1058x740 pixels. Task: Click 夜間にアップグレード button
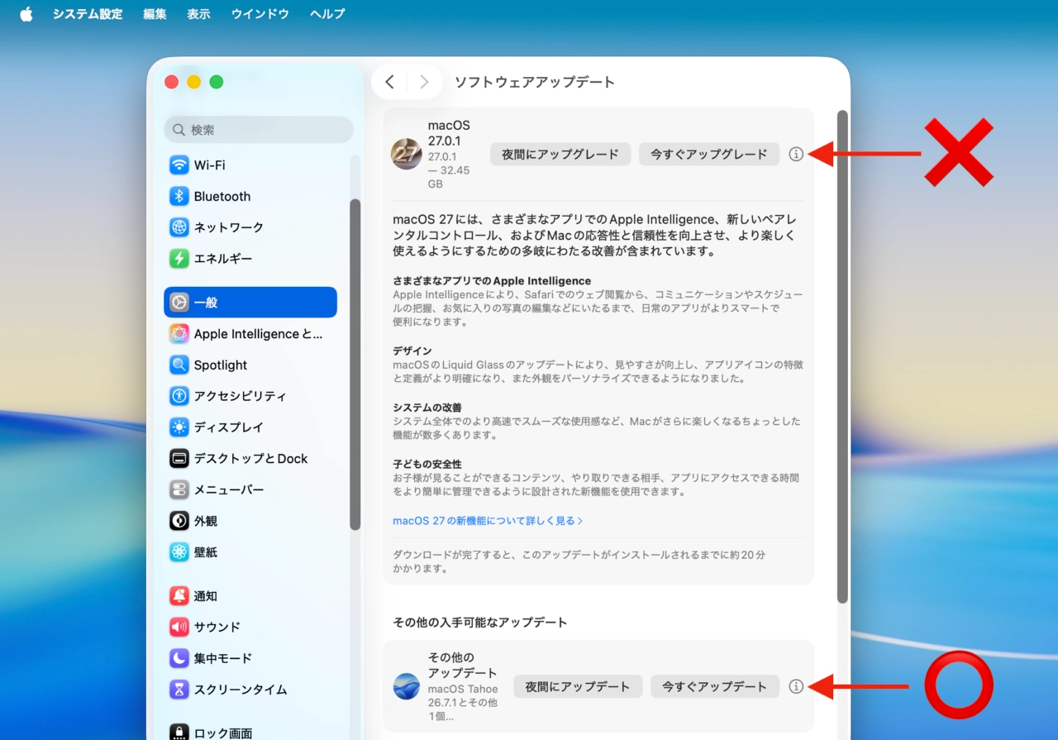click(560, 154)
